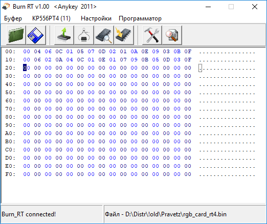Click the blue floppy disk save icon

coord(36,35)
